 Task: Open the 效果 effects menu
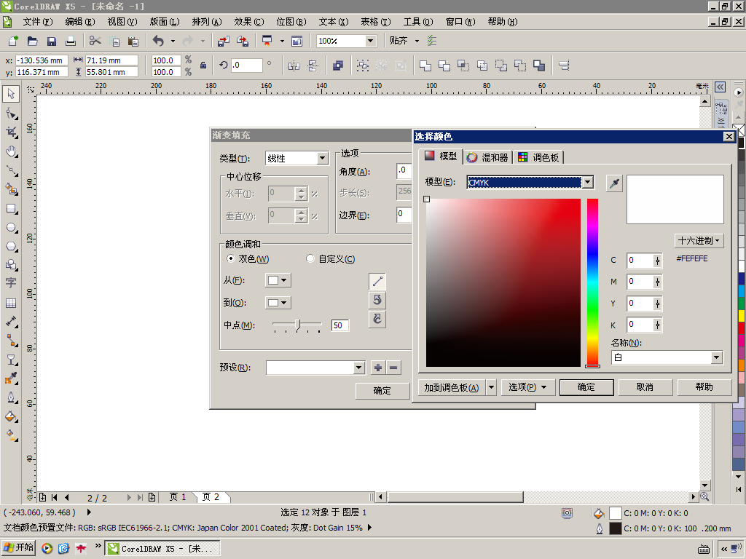[x=248, y=22]
